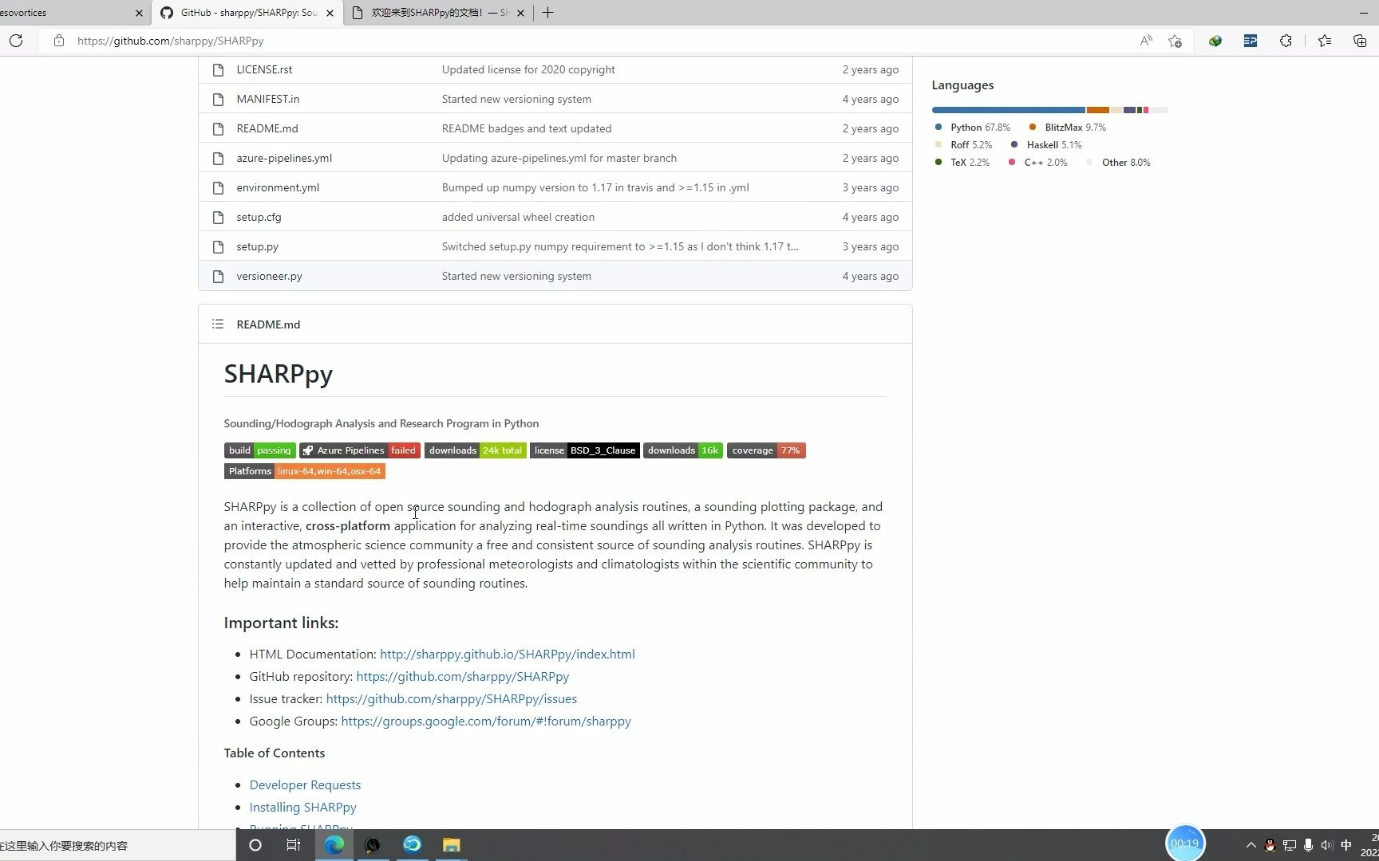Open Cortana circle icon on taskbar
Viewport: 1379px width, 861px height.
coord(255,845)
